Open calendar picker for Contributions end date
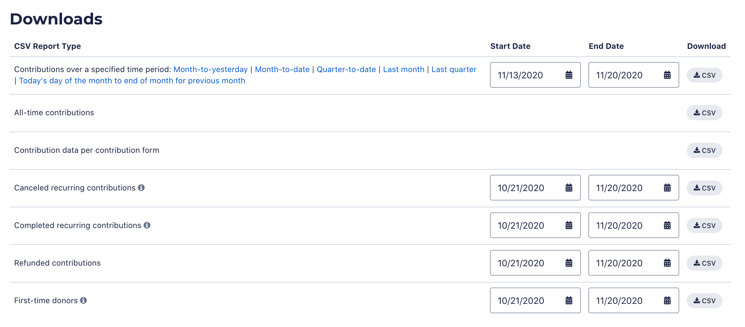This screenshot has width=745, height=327. (x=667, y=75)
